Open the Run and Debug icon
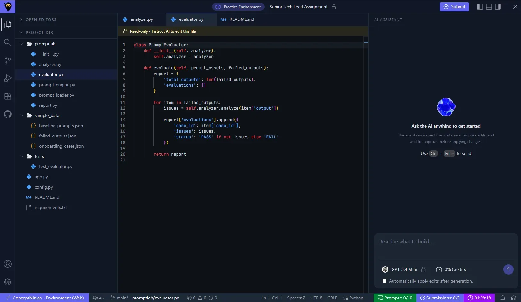The height and width of the screenshot is (302, 521). (x=8, y=78)
